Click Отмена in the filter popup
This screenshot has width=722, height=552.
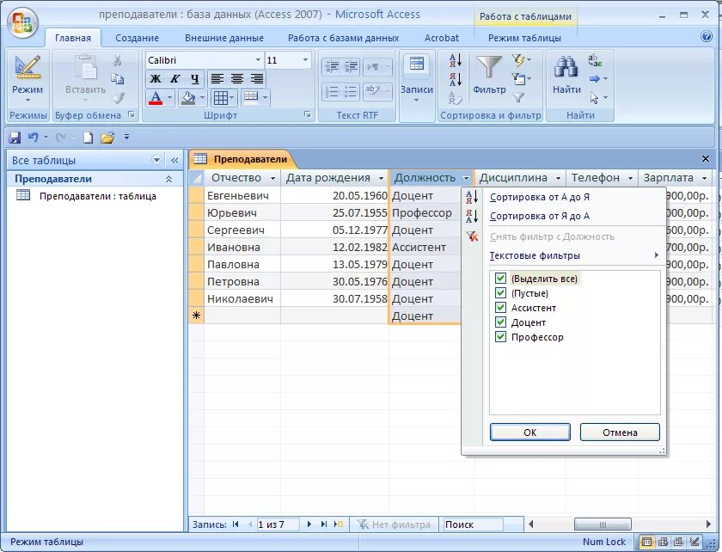pos(620,432)
